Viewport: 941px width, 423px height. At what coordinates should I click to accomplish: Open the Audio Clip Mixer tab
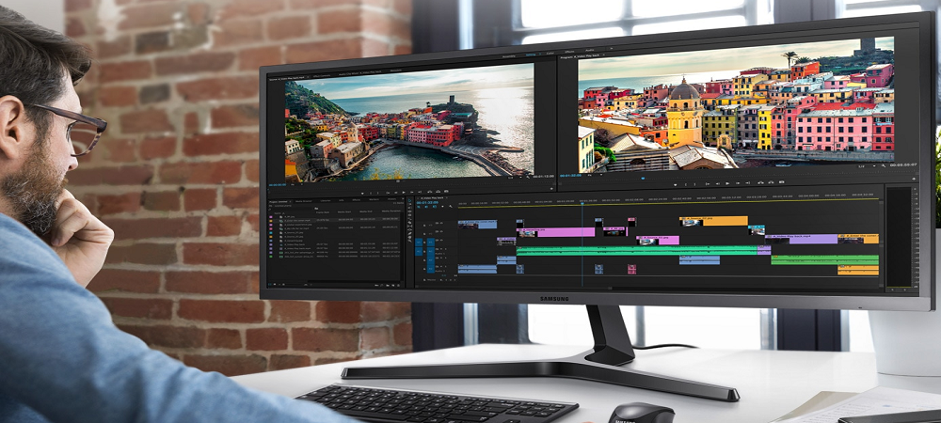click(359, 72)
